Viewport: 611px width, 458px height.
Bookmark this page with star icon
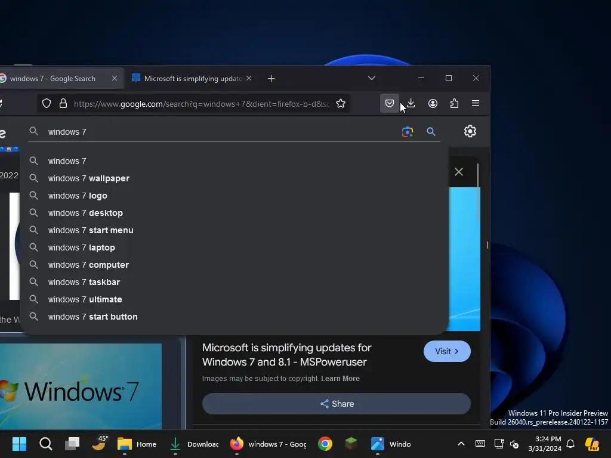[x=341, y=103]
